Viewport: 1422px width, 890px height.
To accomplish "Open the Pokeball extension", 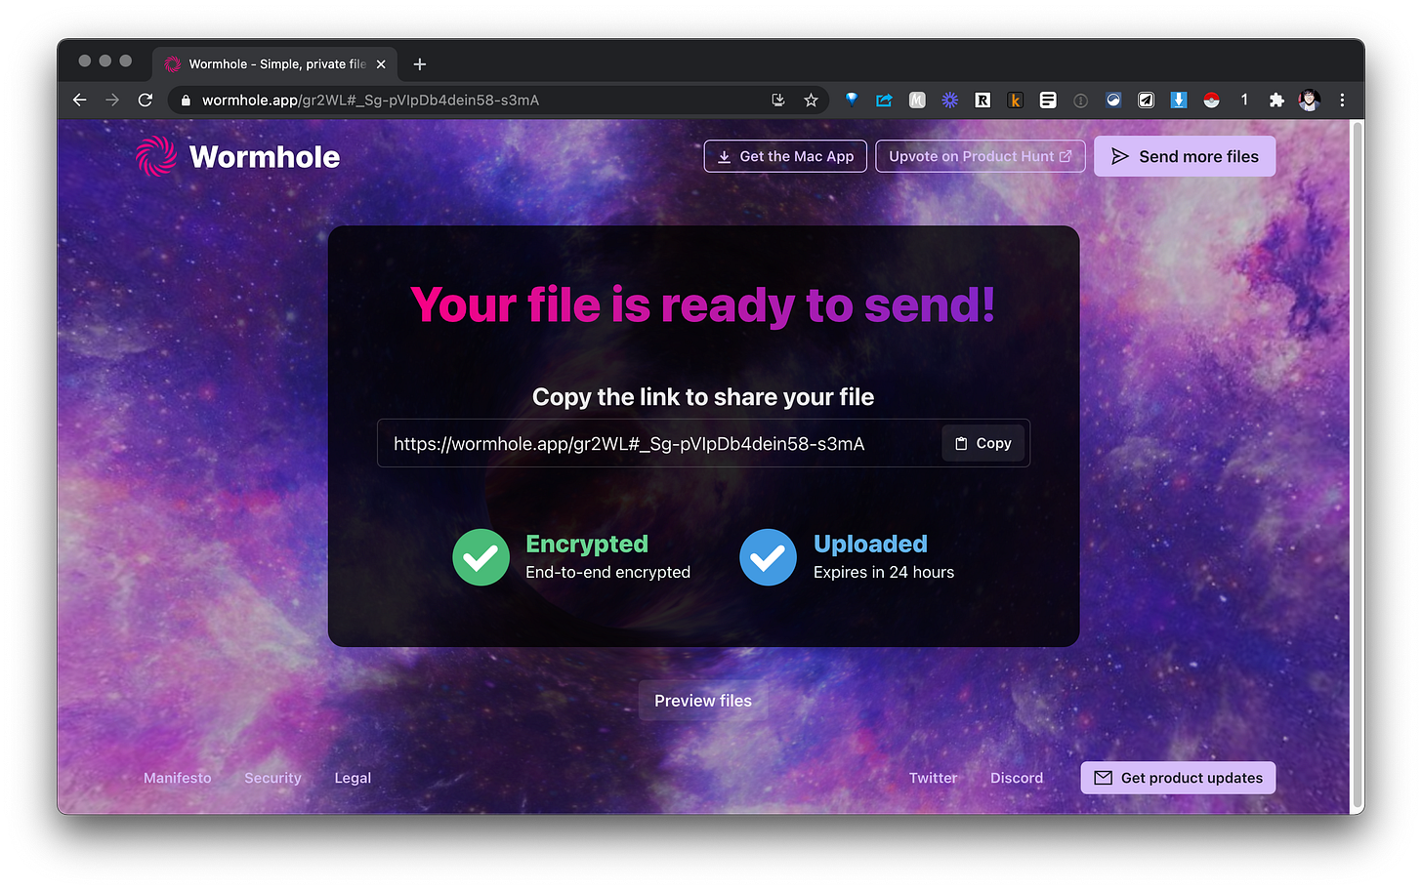I will click(1211, 100).
